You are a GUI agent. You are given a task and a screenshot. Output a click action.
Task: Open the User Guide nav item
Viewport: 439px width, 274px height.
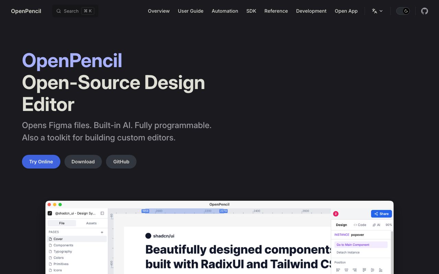tap(191, 11)
